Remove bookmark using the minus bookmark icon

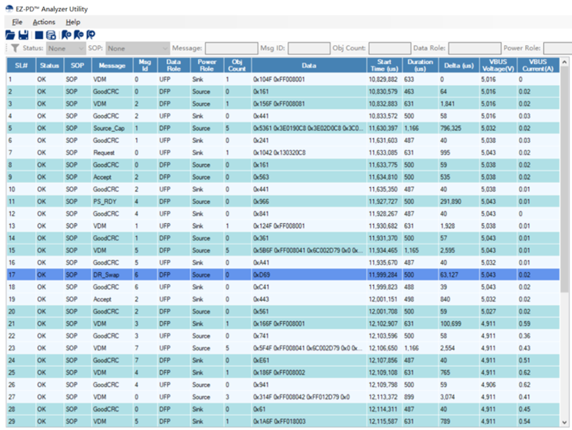[x=79, y=35]
